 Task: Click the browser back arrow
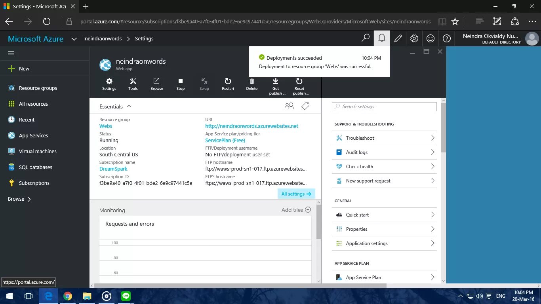[x=9, y=21]
